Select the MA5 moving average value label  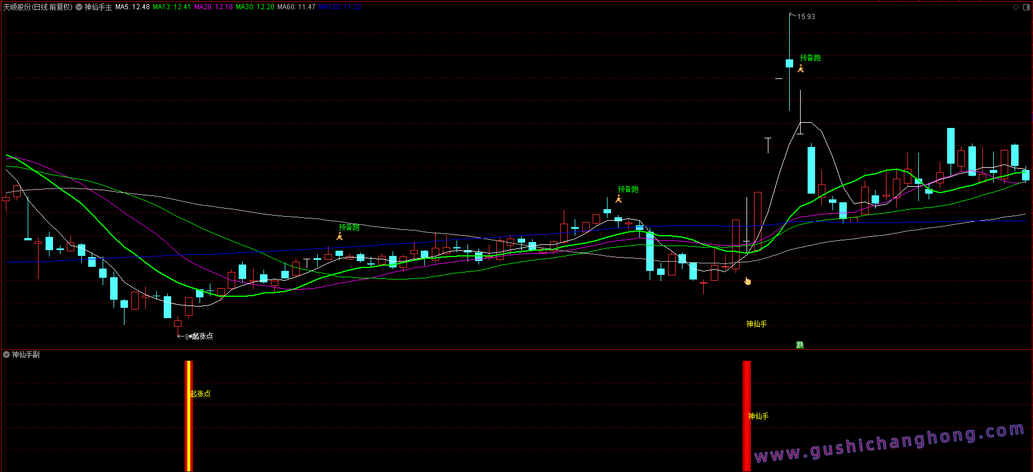[133, 7]
